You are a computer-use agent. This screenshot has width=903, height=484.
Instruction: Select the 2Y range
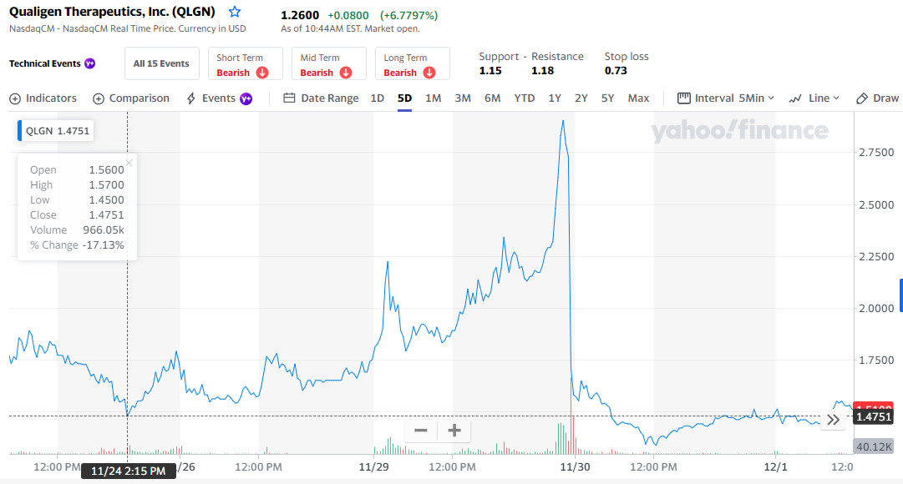[x=581, y=98]
